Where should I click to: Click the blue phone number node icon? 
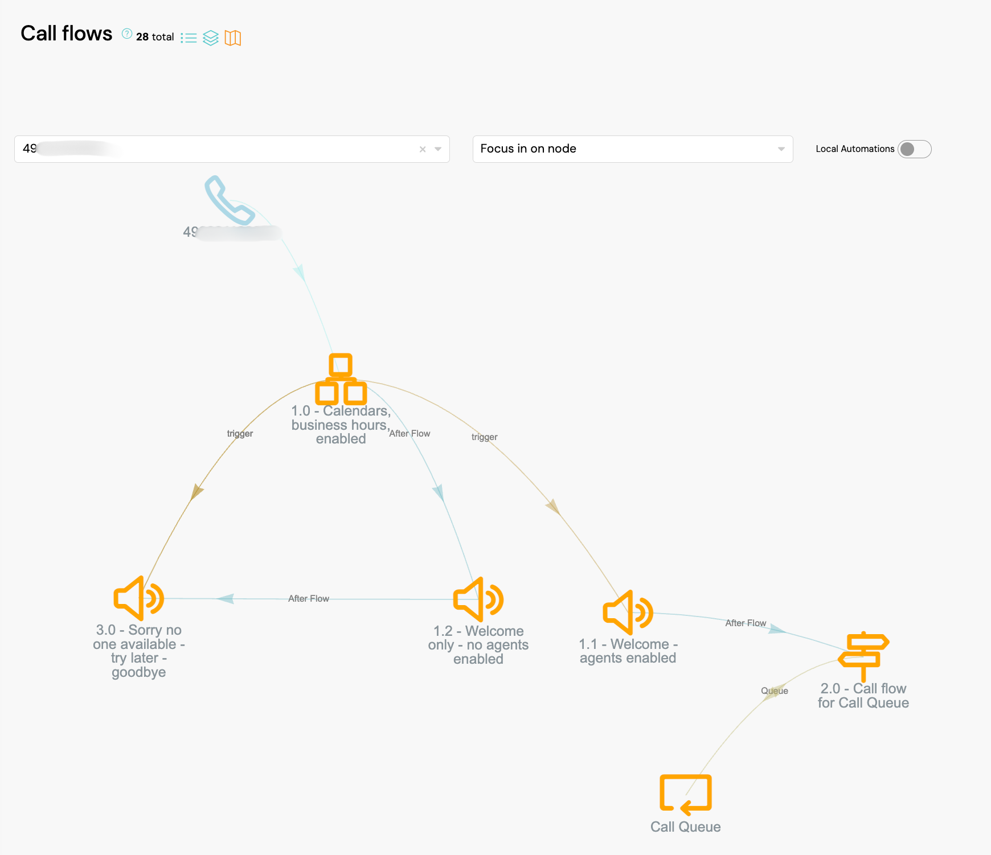click(x=229, y=200)
